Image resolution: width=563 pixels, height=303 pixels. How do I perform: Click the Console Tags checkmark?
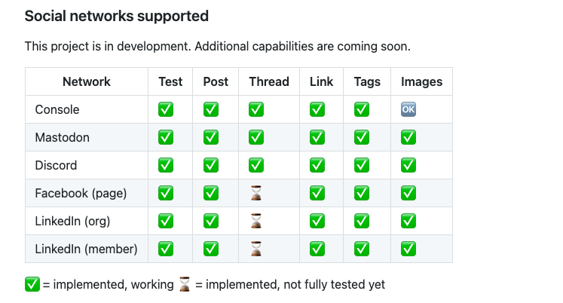coord(362,109)
